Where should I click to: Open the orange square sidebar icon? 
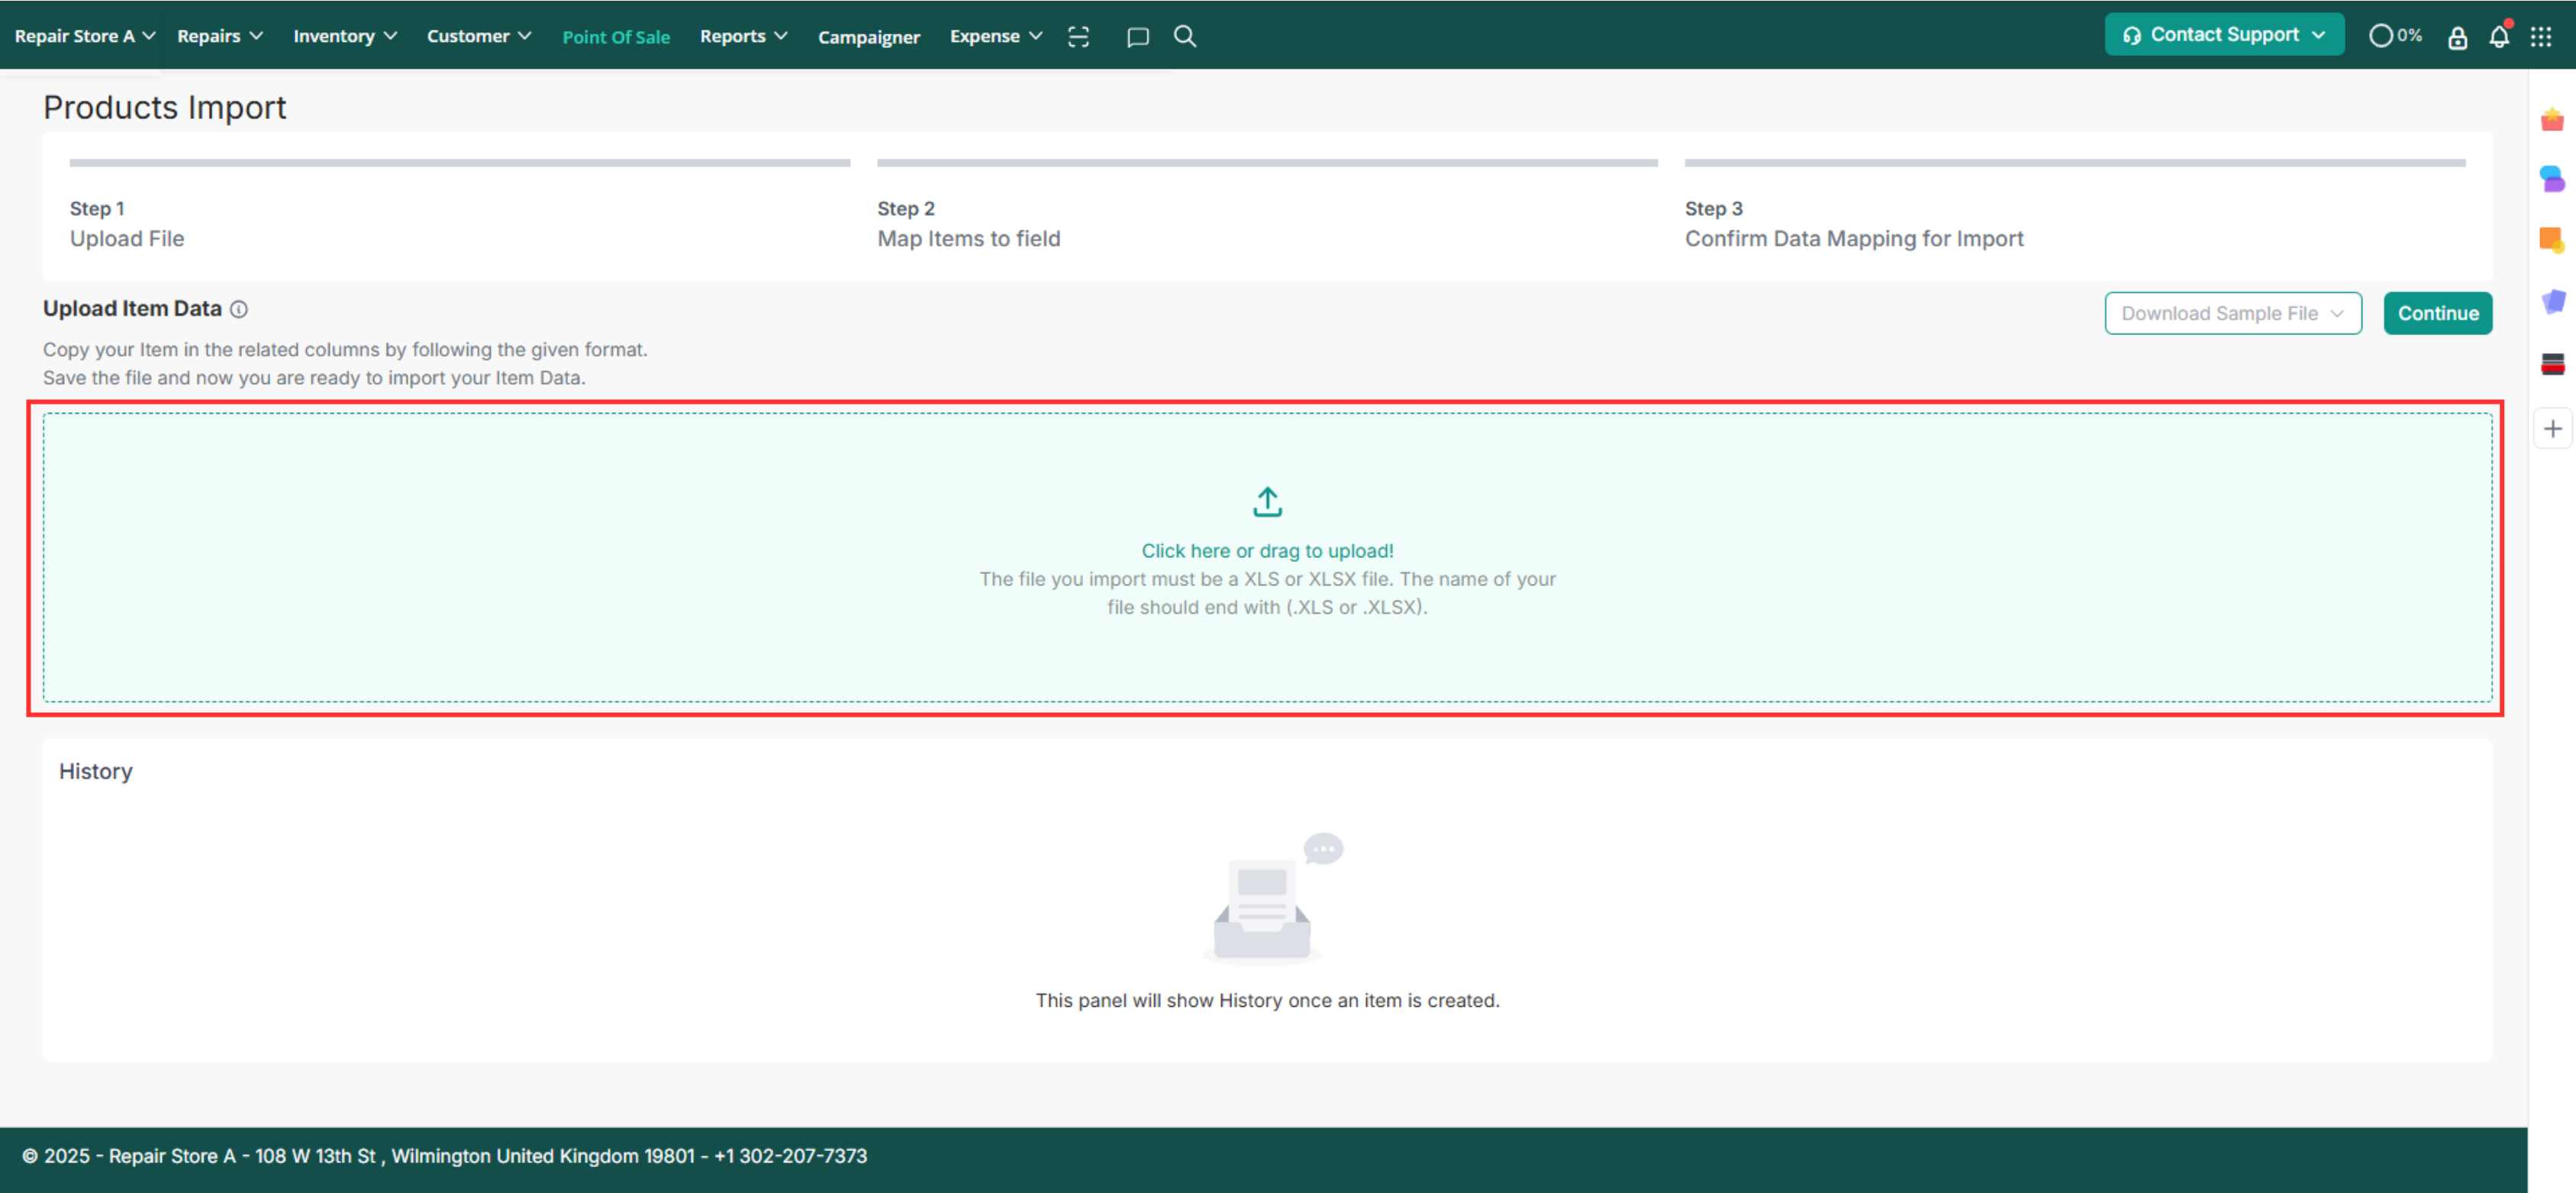point(2552,240)
